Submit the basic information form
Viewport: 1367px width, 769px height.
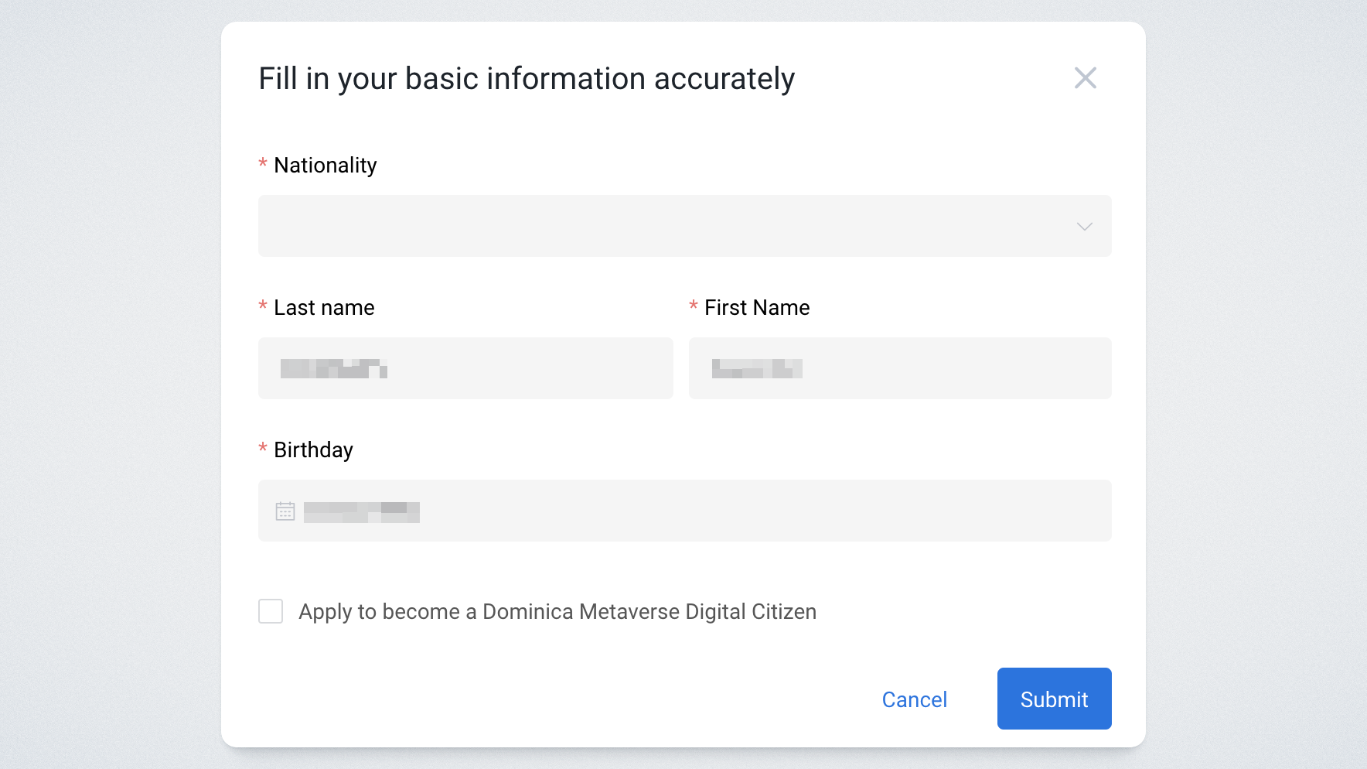click(1054, 699)
